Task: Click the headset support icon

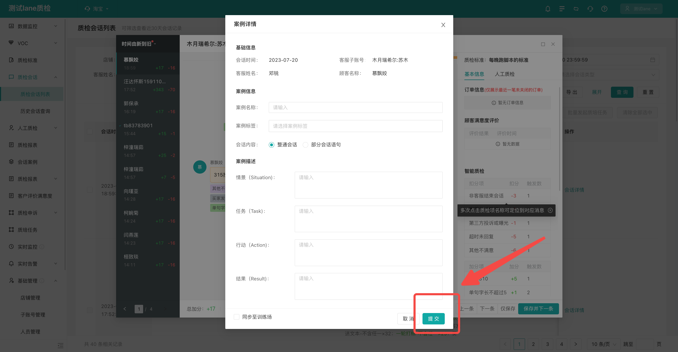Action: pos(590,9)
